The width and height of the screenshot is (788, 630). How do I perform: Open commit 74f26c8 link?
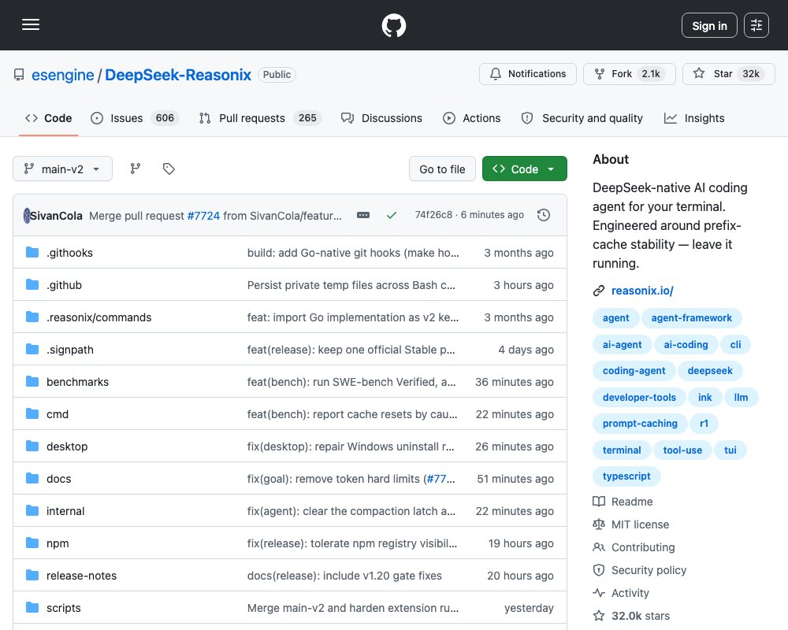(x=433, y=215)
